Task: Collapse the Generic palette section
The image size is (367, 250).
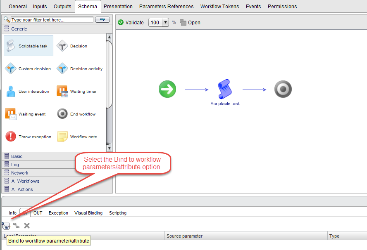Action: tap(19, 29)
